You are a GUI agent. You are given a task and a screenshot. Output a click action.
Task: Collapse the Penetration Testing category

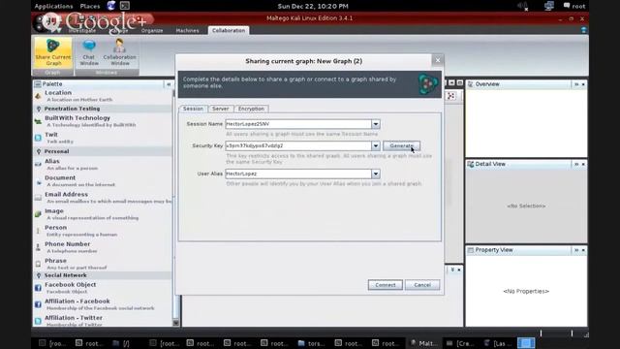(39, 109)
